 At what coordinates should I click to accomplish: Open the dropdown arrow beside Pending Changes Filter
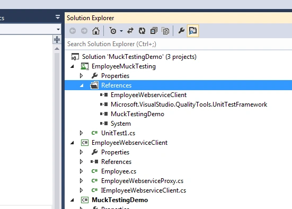121,31
